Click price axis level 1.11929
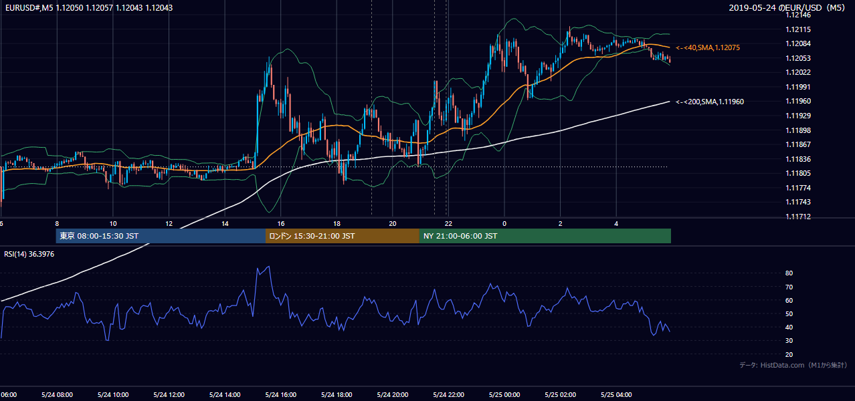This screenshot has height=401, width=855. (x=799, y=116)
